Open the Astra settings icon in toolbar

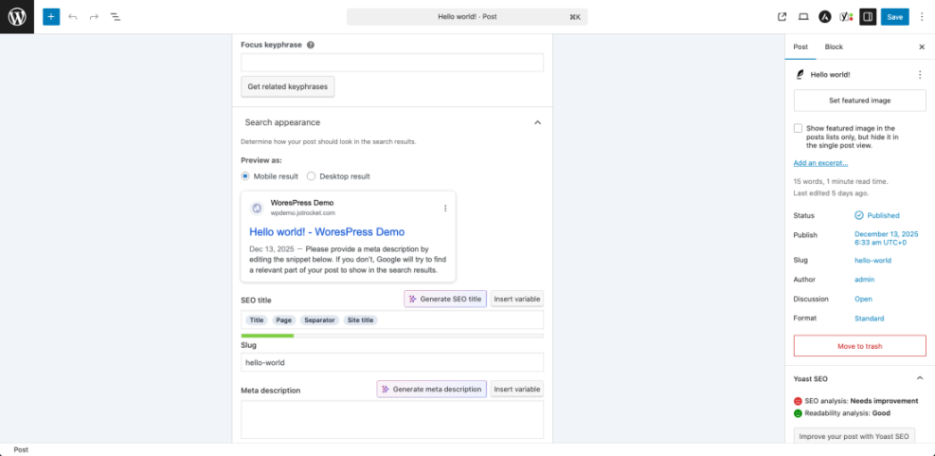click(825, 17)
